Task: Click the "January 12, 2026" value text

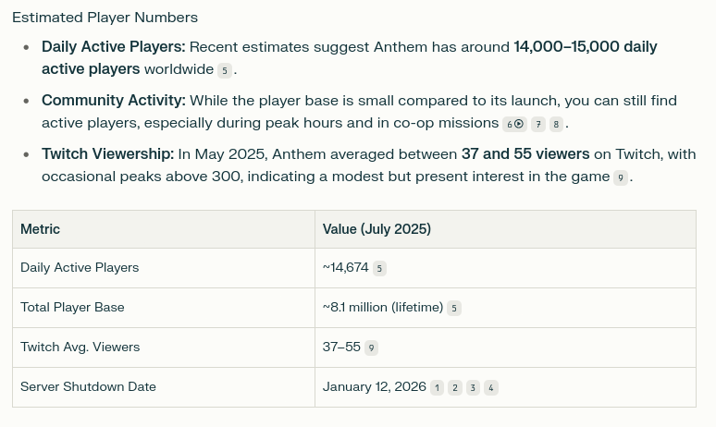Action: point(375,387)
